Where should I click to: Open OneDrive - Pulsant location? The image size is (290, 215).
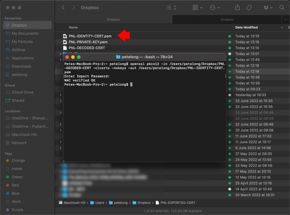[x=27, y=126]
